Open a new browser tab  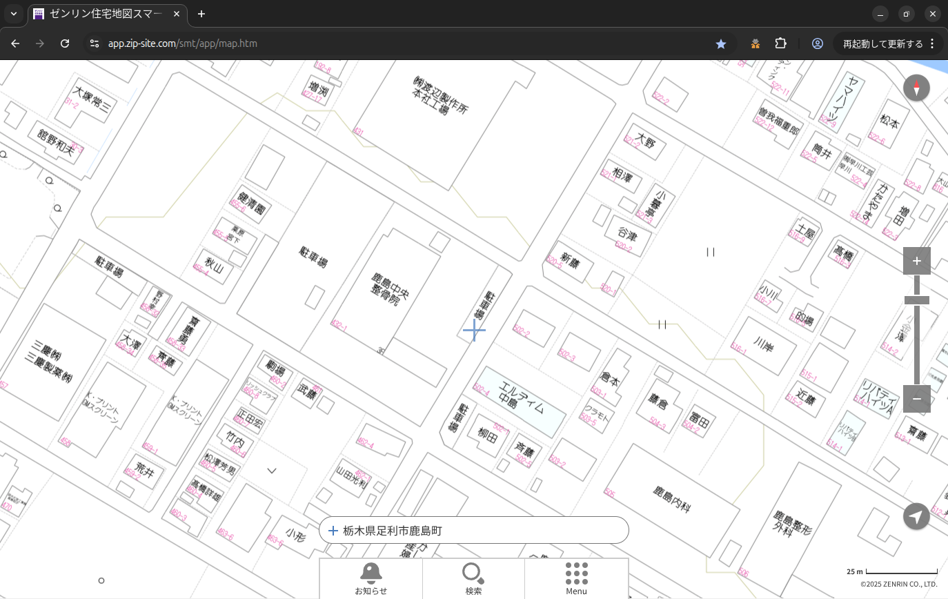[201, 14]
